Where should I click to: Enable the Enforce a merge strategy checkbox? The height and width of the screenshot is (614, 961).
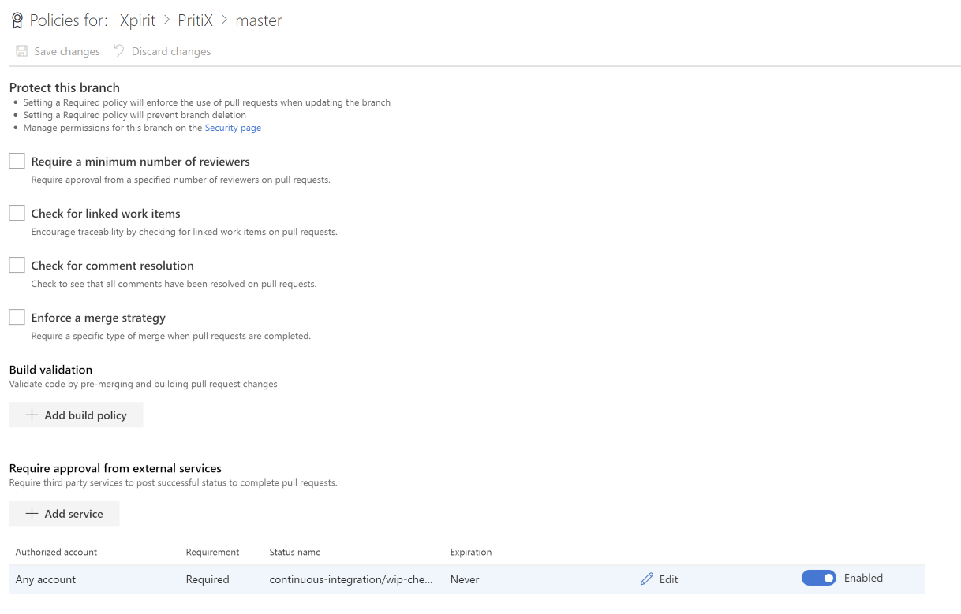tap(17, 317)
